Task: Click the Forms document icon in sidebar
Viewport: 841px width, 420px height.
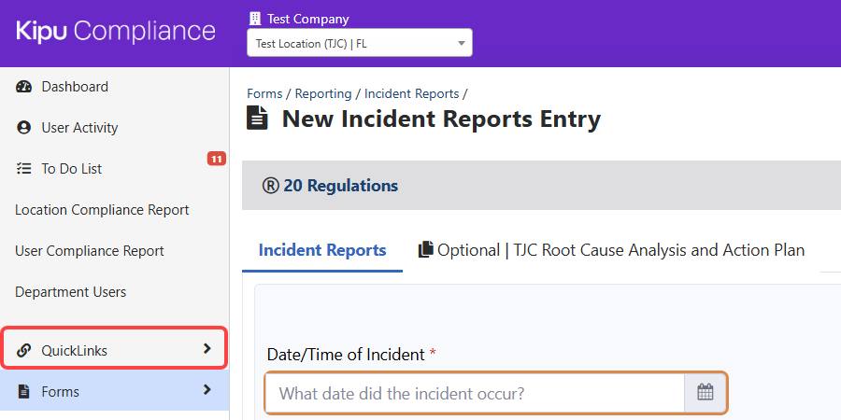Action: (x=24, y=392)
